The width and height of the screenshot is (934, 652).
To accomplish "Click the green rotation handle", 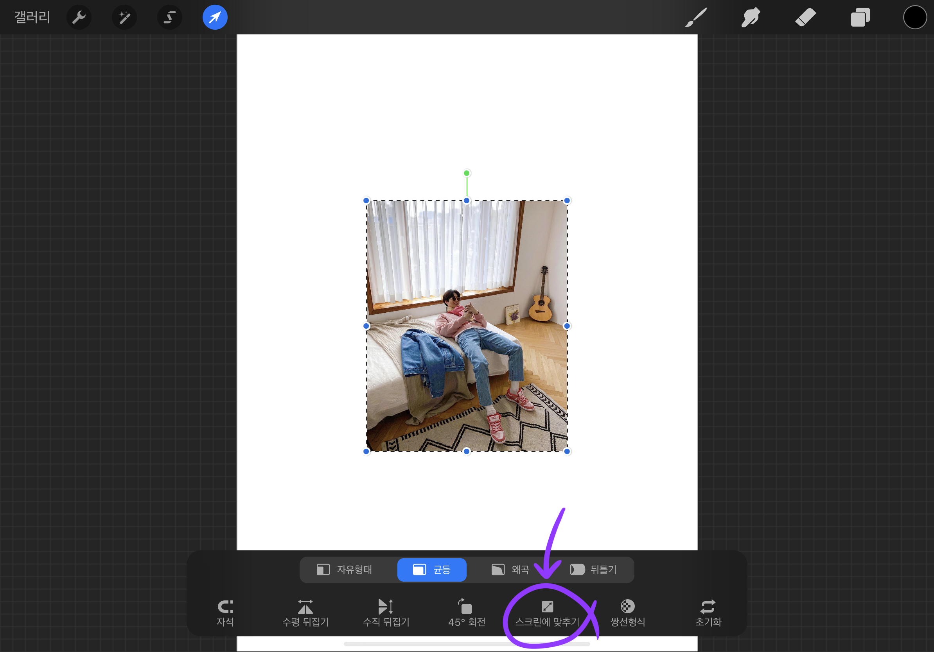I will coord(467,173).
